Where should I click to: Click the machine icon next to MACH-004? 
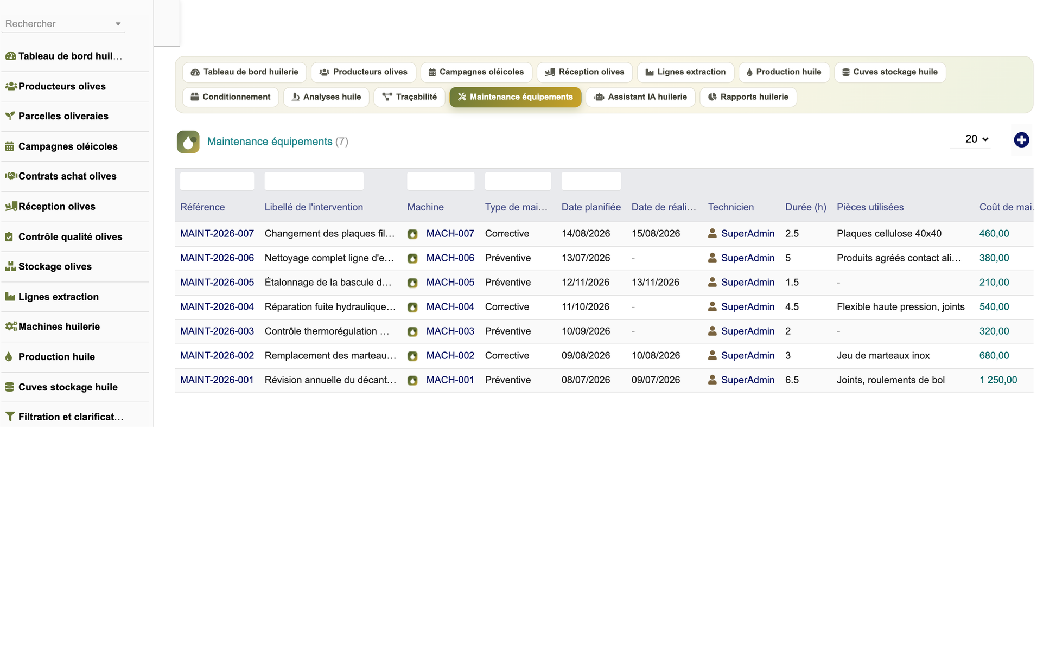tap(412, 308)
